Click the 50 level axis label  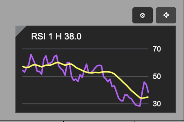coord(157,76)
